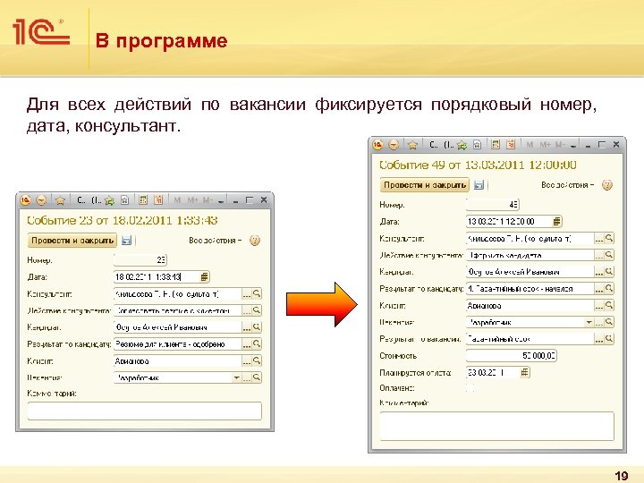Choose Действие консультанта ellipsis in Событие 23
644x483 pixels.
(x=247, y=310)
